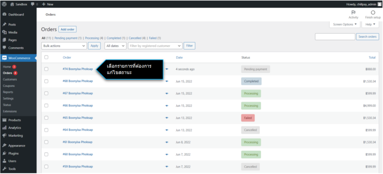The image size is (383, 174).
Task: Preview order #59 with the eye icon
Action: pyautogui.click(x=167, y=167)
